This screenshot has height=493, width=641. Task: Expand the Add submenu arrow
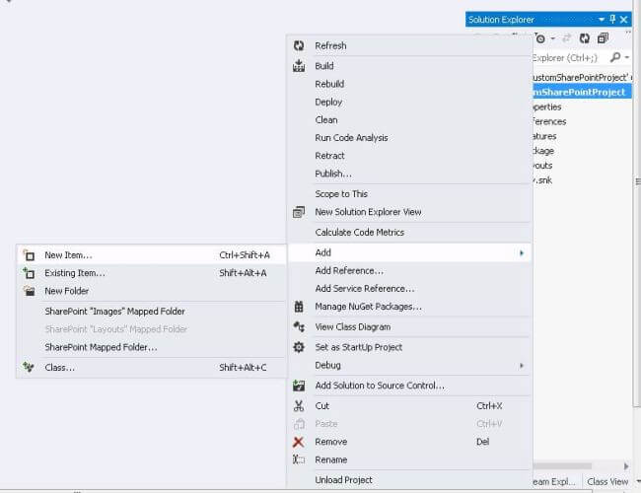coord(521,253)
